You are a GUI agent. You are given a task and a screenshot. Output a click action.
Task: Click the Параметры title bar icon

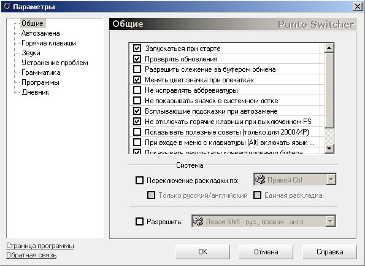point(7,6)
